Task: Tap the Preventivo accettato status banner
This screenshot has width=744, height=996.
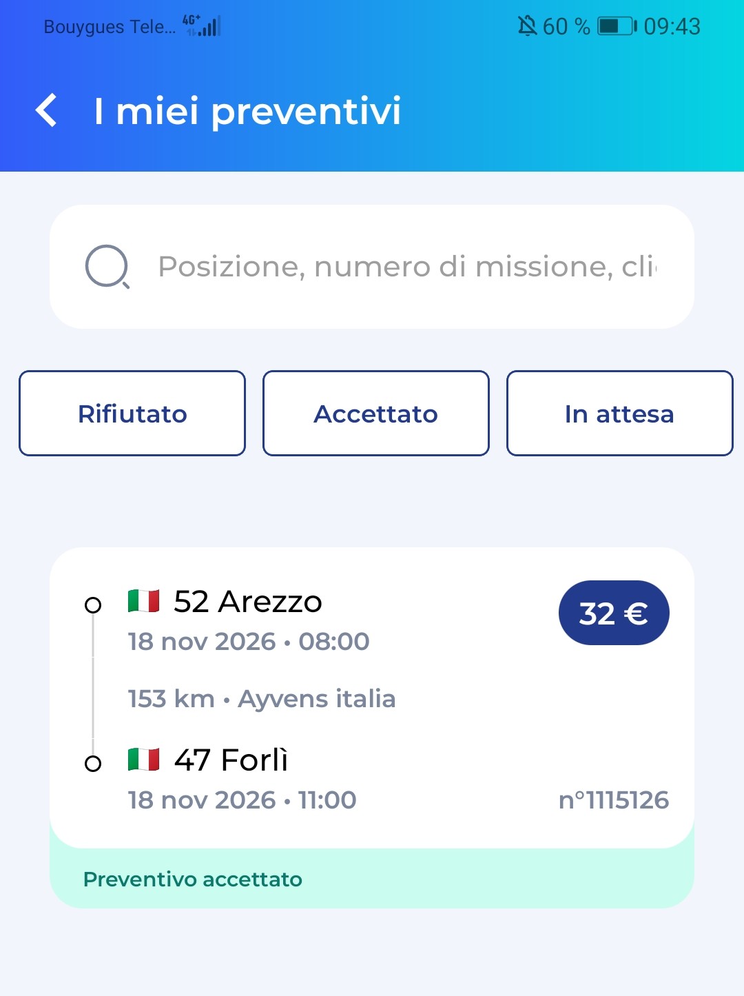Action: point(372,879)
